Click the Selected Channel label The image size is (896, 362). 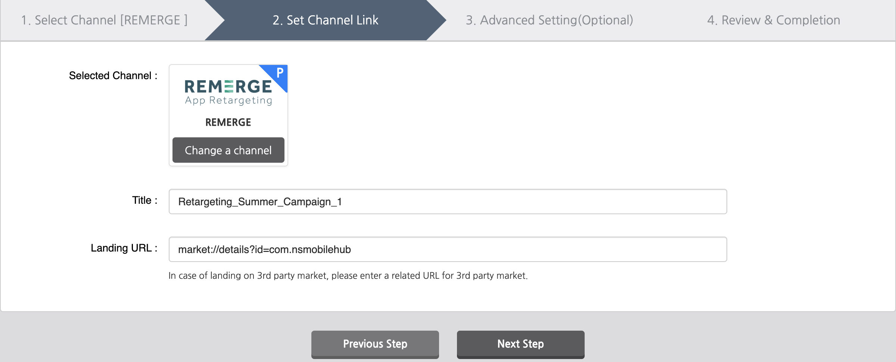point(113,75)
